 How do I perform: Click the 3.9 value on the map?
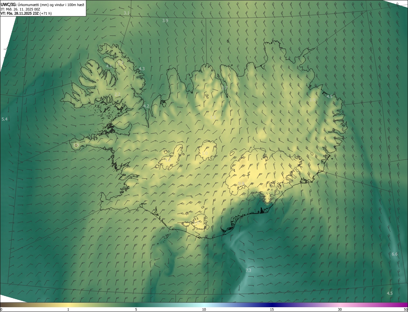[165, 20]
